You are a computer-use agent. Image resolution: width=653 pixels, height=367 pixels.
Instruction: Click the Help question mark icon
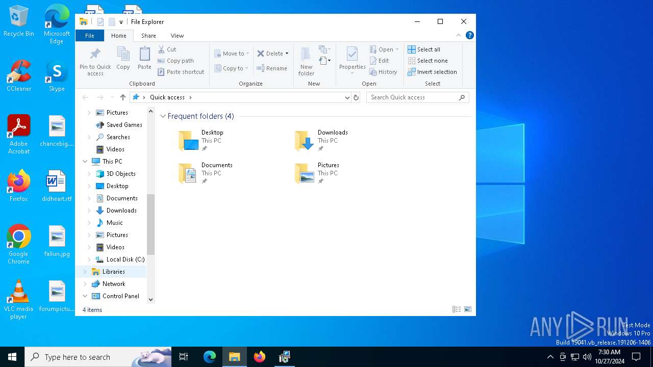coord(470,35)
